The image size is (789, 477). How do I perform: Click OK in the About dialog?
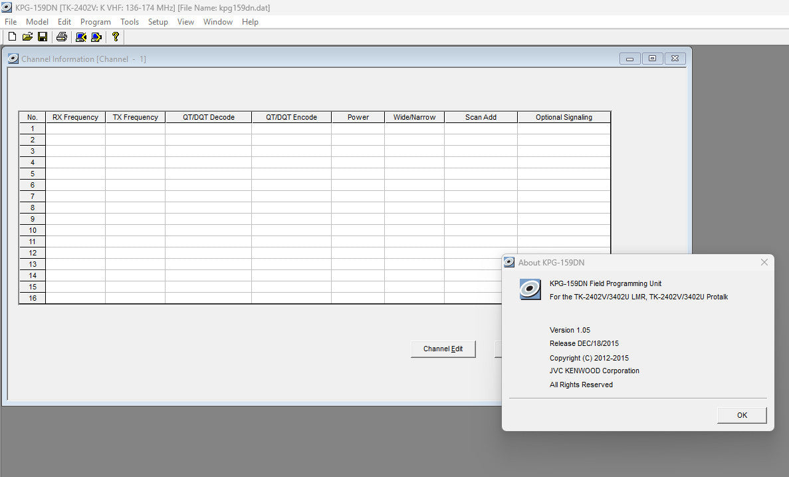coord(742,415)
